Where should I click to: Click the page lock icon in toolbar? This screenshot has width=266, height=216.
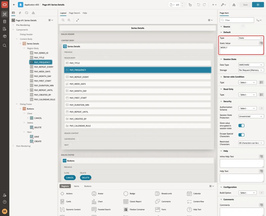pos(190,5)
